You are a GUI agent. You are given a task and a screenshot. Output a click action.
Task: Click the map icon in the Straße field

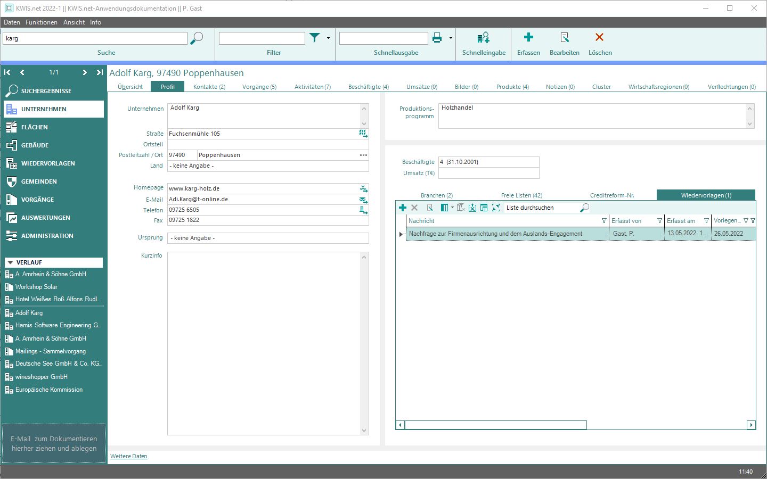point(363,134)
